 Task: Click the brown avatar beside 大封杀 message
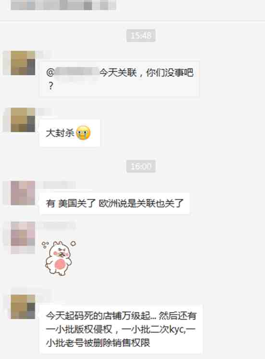(23, 120)
